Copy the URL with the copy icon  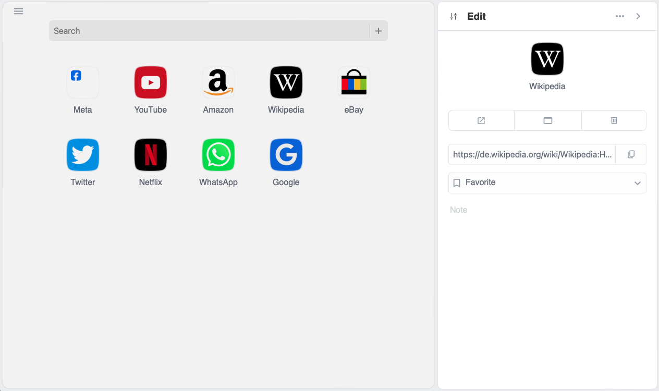tap(631, 154)
